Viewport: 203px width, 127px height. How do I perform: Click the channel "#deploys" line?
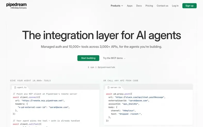pos(123,111)
